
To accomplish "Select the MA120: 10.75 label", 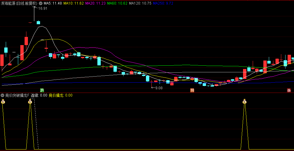I will [x=140, y=3].
